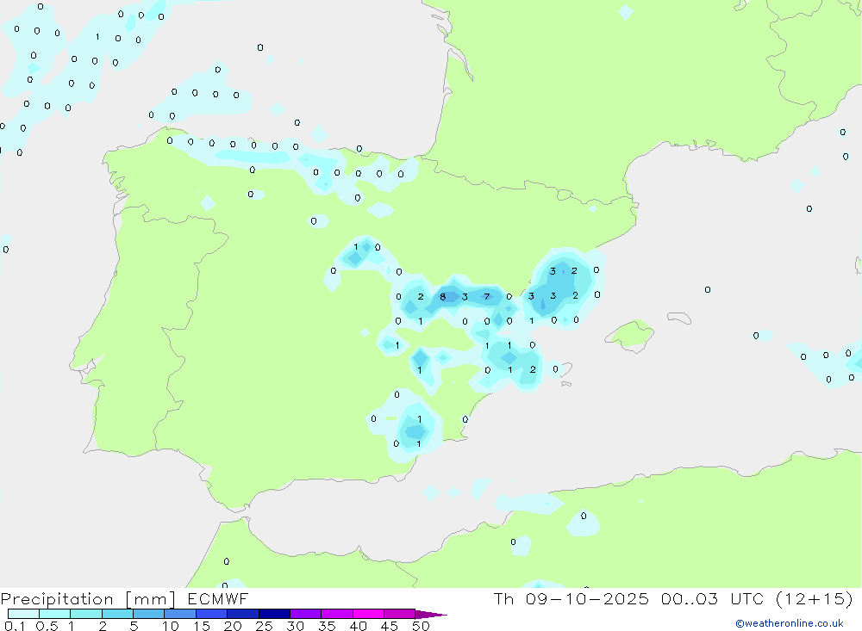Select legend swatch between 10 and 15
The width and height of the screenshot is (862, 631).
[180, 614]
